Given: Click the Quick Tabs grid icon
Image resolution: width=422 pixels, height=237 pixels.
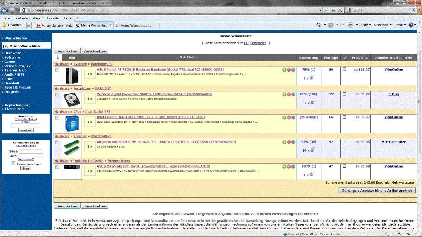Looking at the screenshot, I should pos(29,25).
